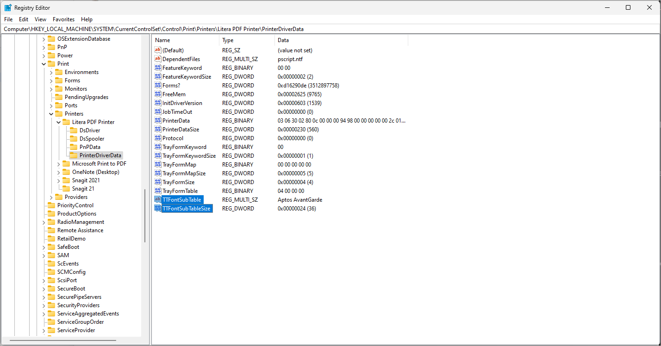Viewport: 661px width, 346px height.
Task: Click the binary icon next to PrinterData
Action: tap(158, 121)
